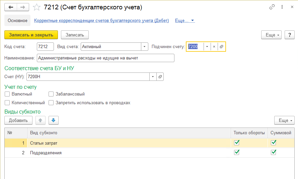Move subkonto row up arrow
298x179 pixels.
pyautogui.click(x=41, y=120)
